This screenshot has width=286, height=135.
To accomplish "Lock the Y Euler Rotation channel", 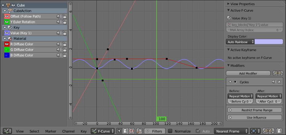I will point(64,22).
